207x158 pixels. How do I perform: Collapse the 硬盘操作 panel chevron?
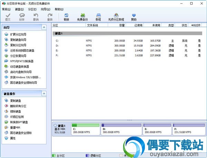[44, 94]
